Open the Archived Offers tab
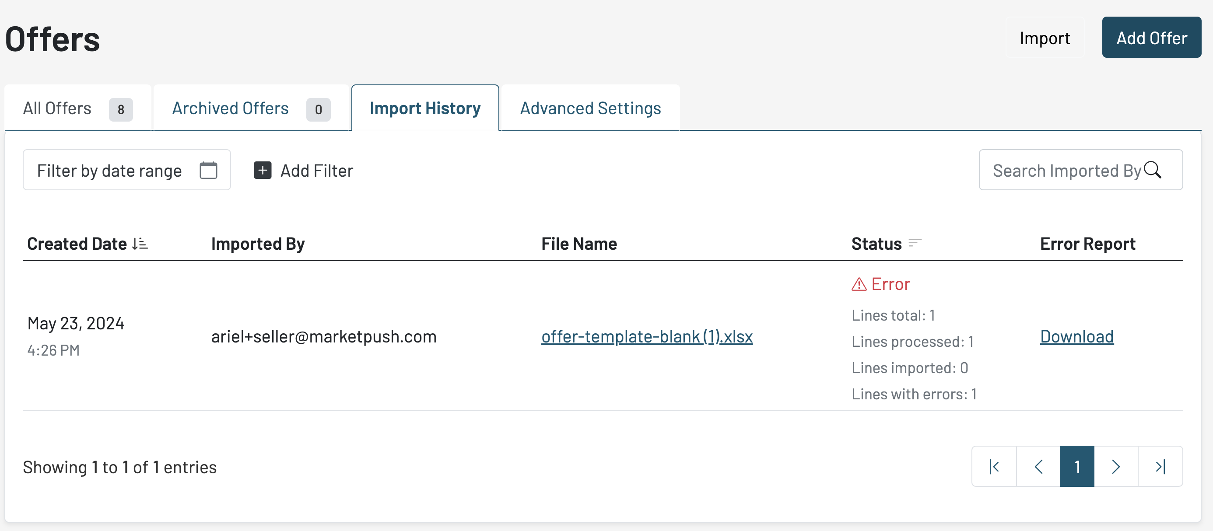The height and width of the screenshot is (531, 1213). coord(250,108)
